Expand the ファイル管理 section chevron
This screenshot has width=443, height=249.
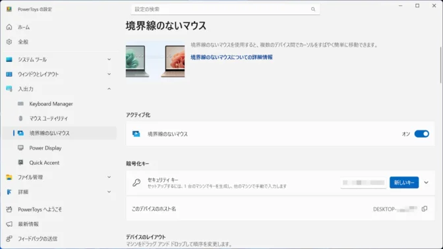coord(109,177)
